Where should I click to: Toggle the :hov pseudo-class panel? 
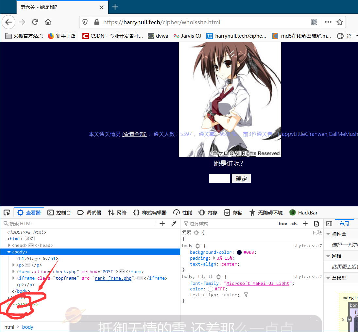click(x=282, y=223)
